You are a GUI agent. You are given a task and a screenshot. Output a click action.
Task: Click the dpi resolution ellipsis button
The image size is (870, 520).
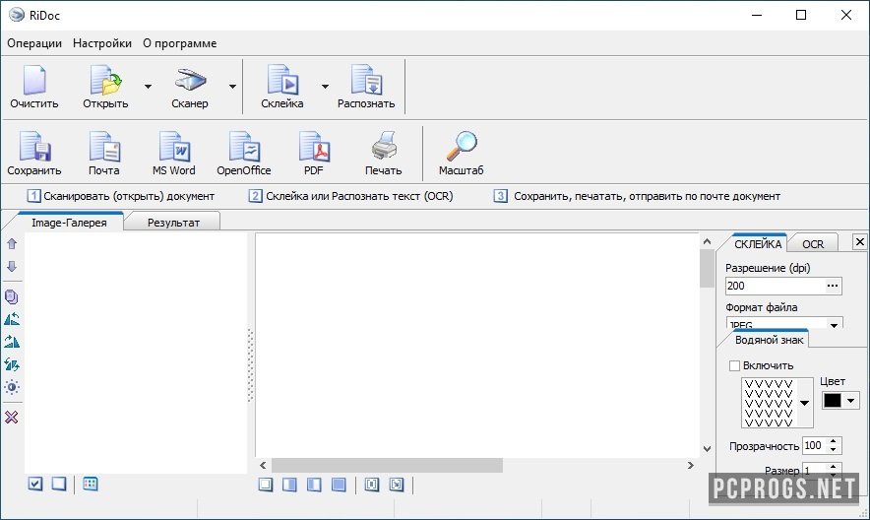(x=834, y=287)
